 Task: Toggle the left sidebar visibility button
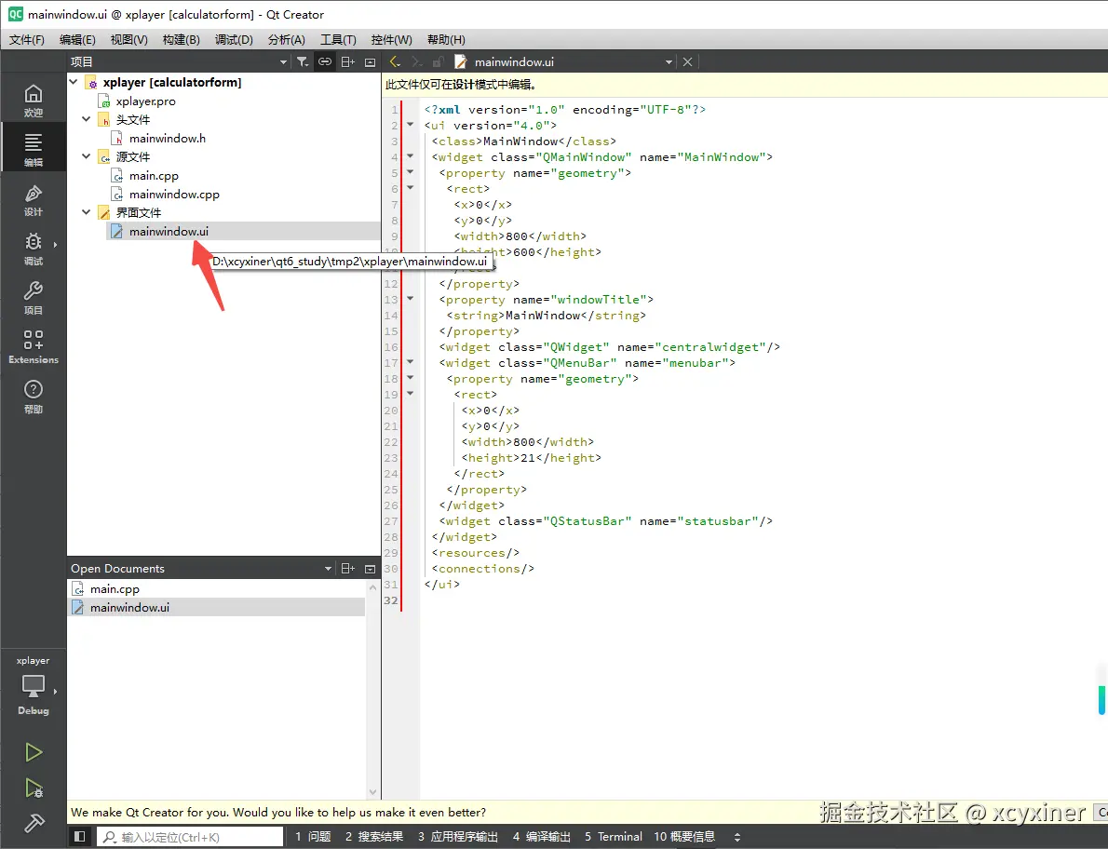80,837
